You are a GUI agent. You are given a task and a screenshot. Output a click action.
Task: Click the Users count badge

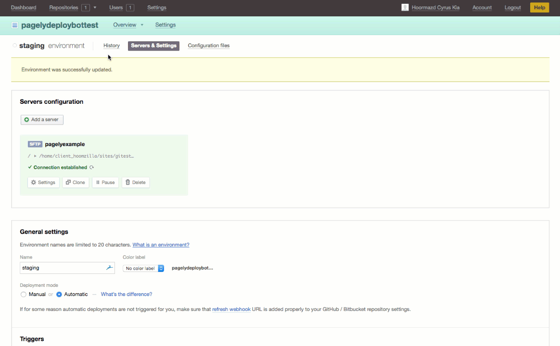pyautogui.click(x=130, y=8)
